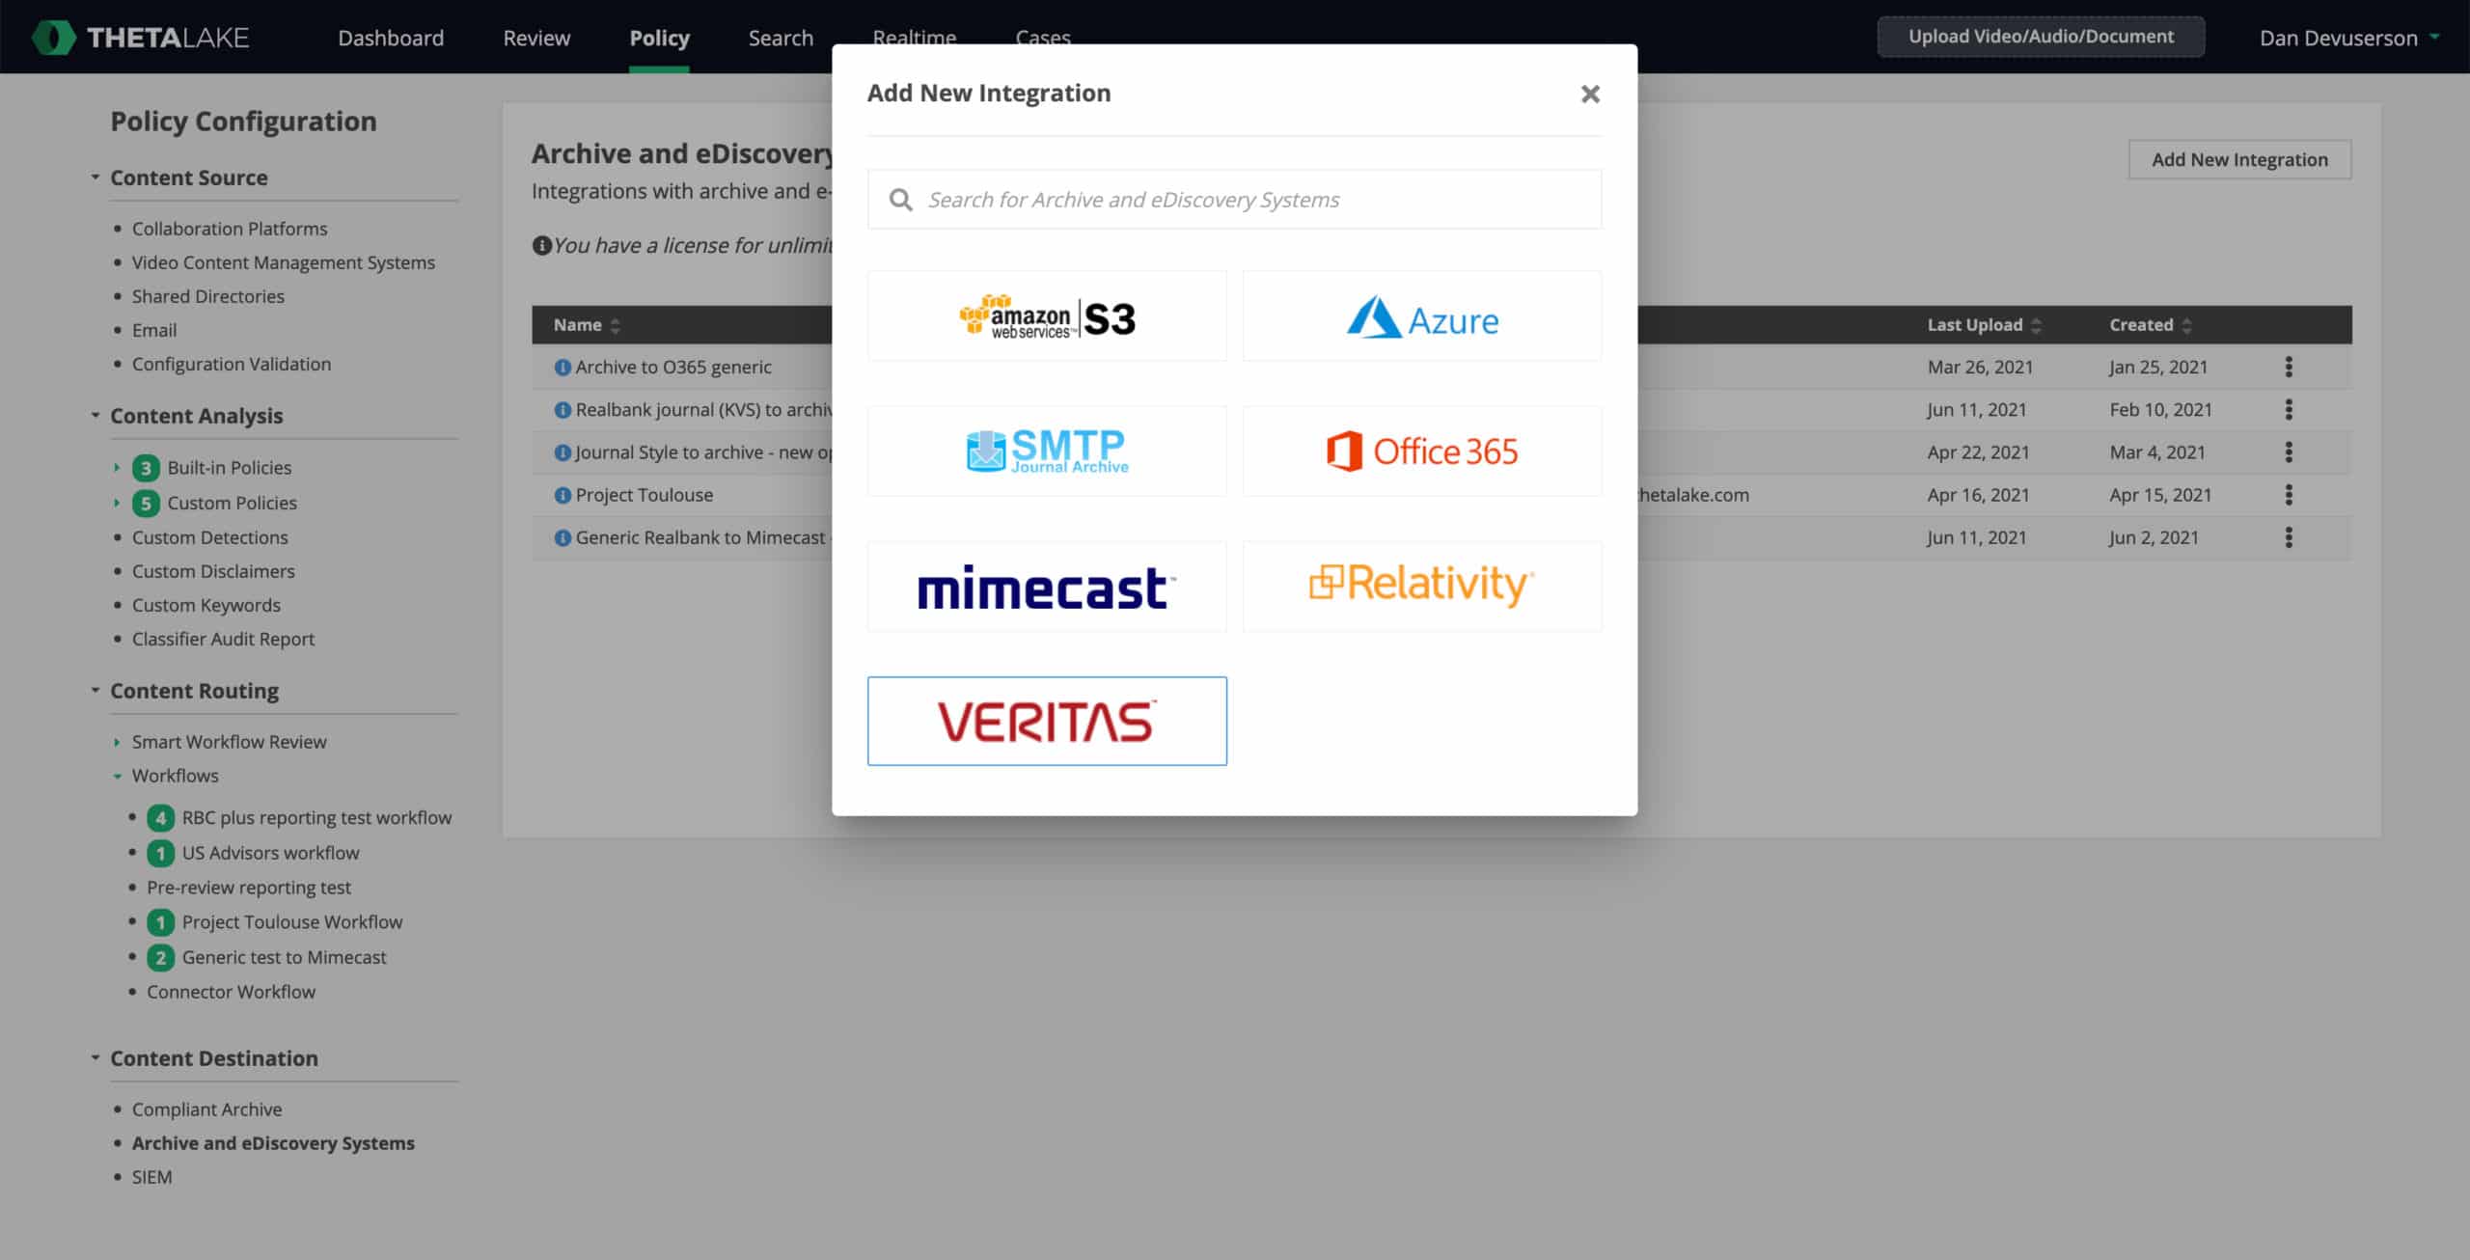This screenshot has height=1260, width=2470.
Task: Open RBC plus reporting test workflow
Action: click(316, 818)
